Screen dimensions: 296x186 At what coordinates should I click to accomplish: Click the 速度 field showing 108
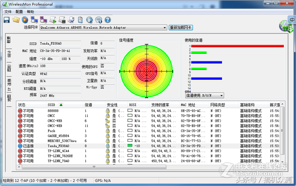coord(60,66)
